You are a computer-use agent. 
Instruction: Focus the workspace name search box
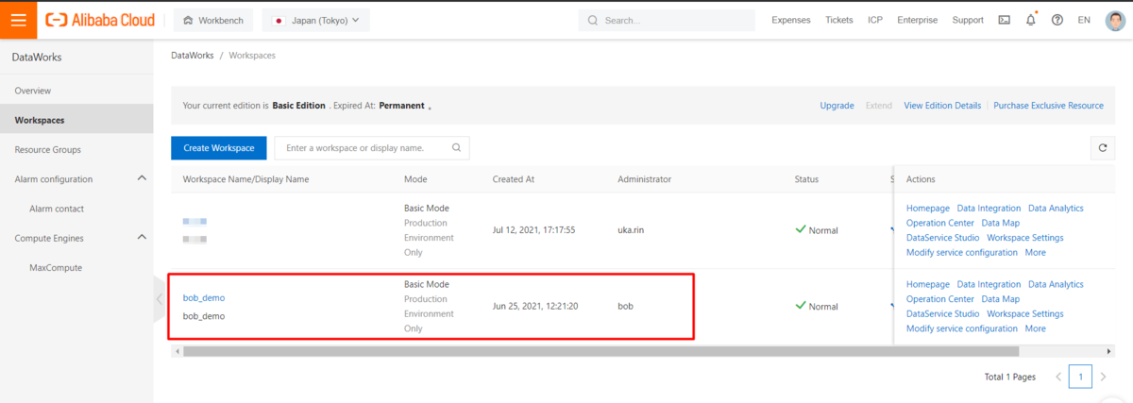(x=372, y=148)
